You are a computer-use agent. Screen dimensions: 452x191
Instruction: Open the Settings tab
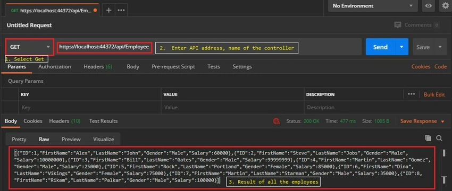click(242, 67)
